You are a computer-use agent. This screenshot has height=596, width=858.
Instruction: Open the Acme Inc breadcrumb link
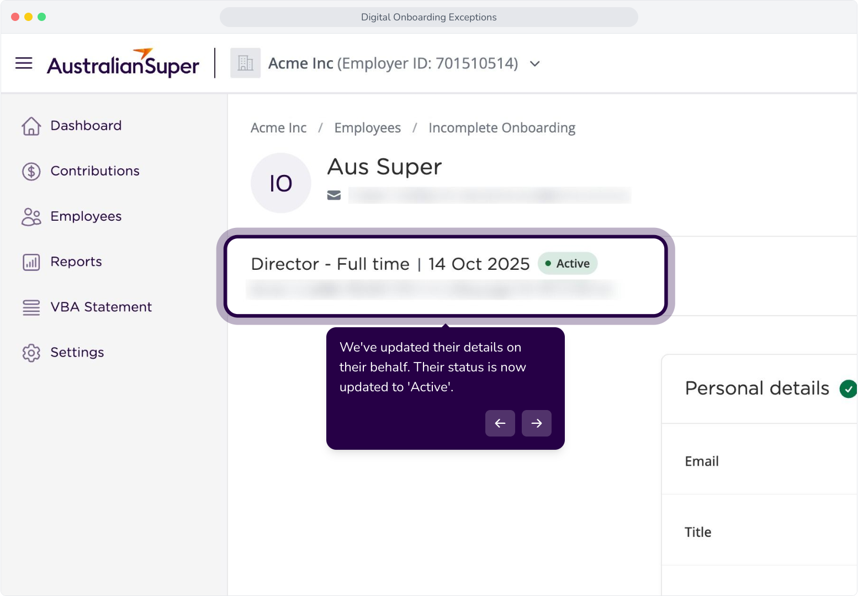278,128
